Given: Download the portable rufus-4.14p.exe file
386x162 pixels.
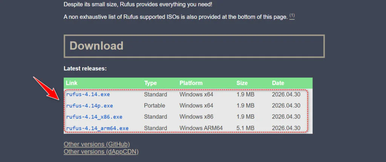Looking at the screenshot, I should point(90,106).
